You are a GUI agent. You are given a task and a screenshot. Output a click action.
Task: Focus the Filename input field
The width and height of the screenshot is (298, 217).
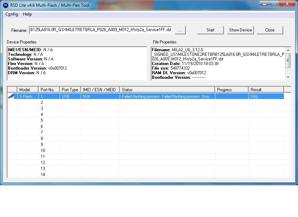(x=100, y=30)
